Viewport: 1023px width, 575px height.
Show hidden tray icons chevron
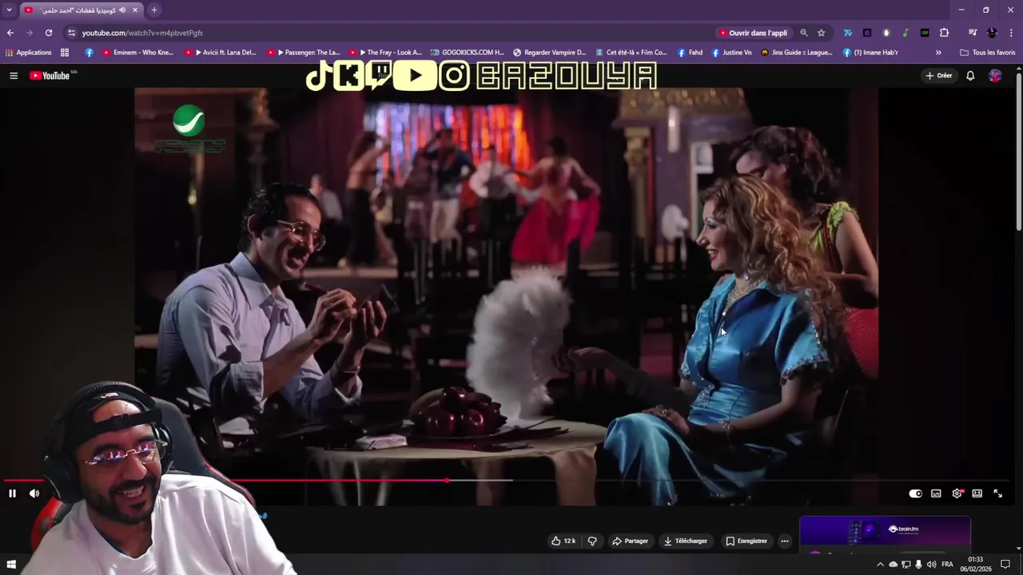point(880,565)
